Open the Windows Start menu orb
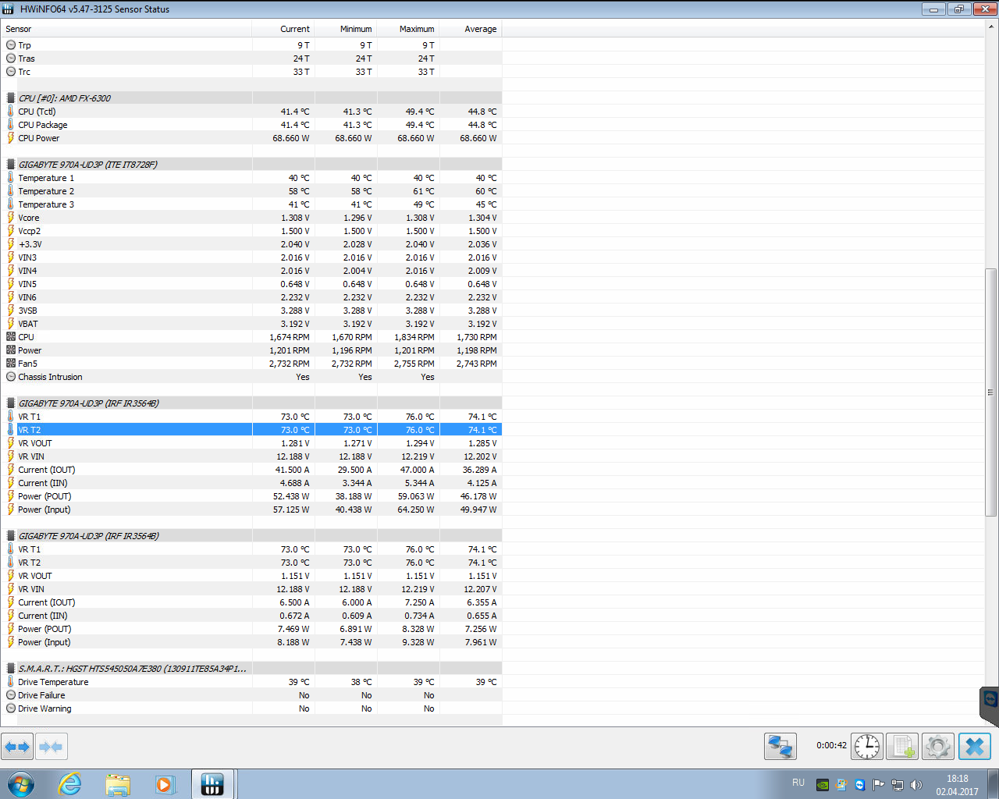This screenshot has height=799, width=999. coord(21,784)
